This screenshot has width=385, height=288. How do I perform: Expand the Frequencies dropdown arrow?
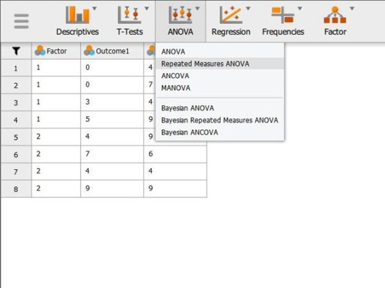(300, 8)
